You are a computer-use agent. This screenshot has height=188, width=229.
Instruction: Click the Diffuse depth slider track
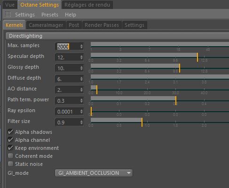pos(160,77)
